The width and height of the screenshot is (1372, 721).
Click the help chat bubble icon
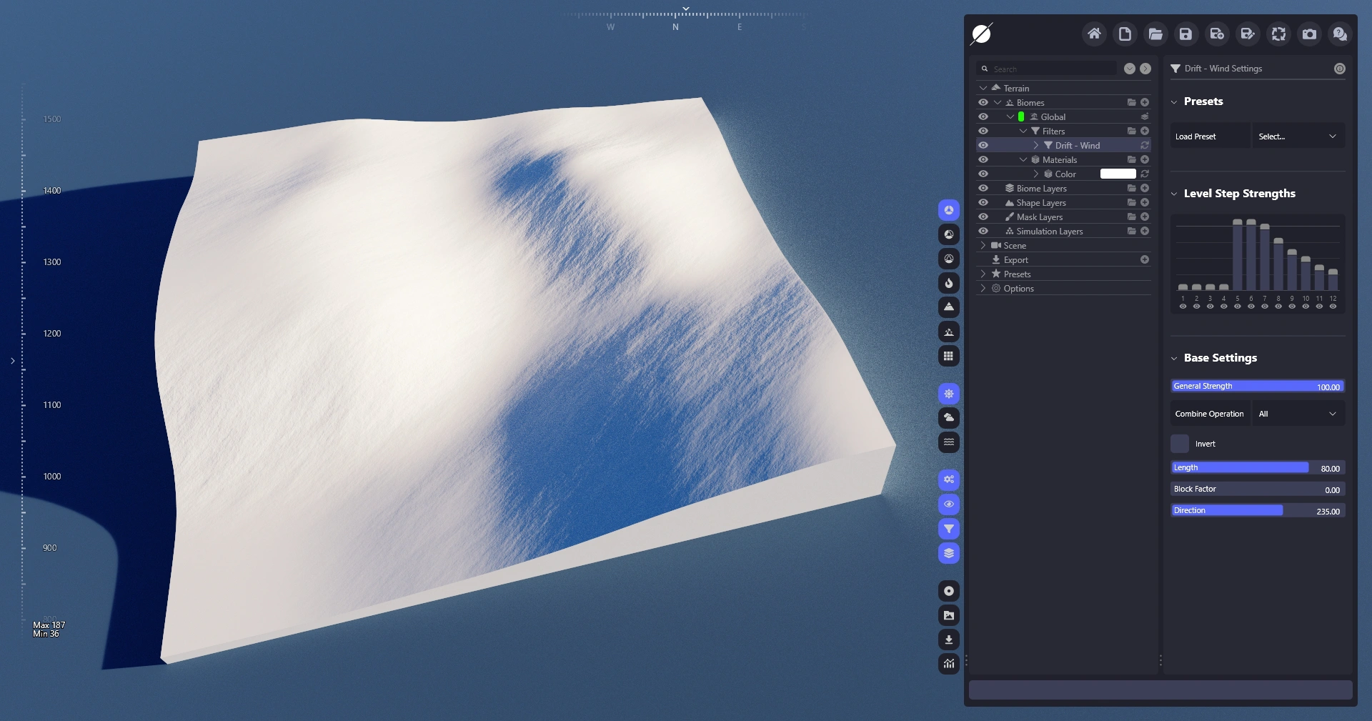(x=1340, y=34)
